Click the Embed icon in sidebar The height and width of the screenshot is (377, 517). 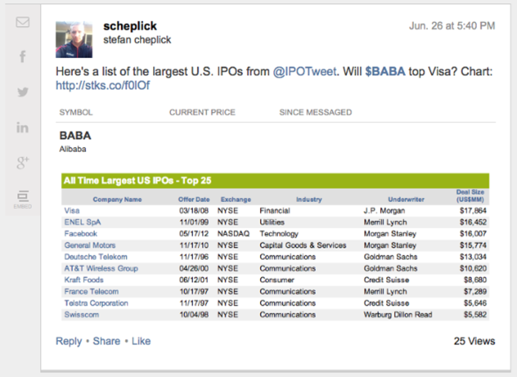point(22,198)
